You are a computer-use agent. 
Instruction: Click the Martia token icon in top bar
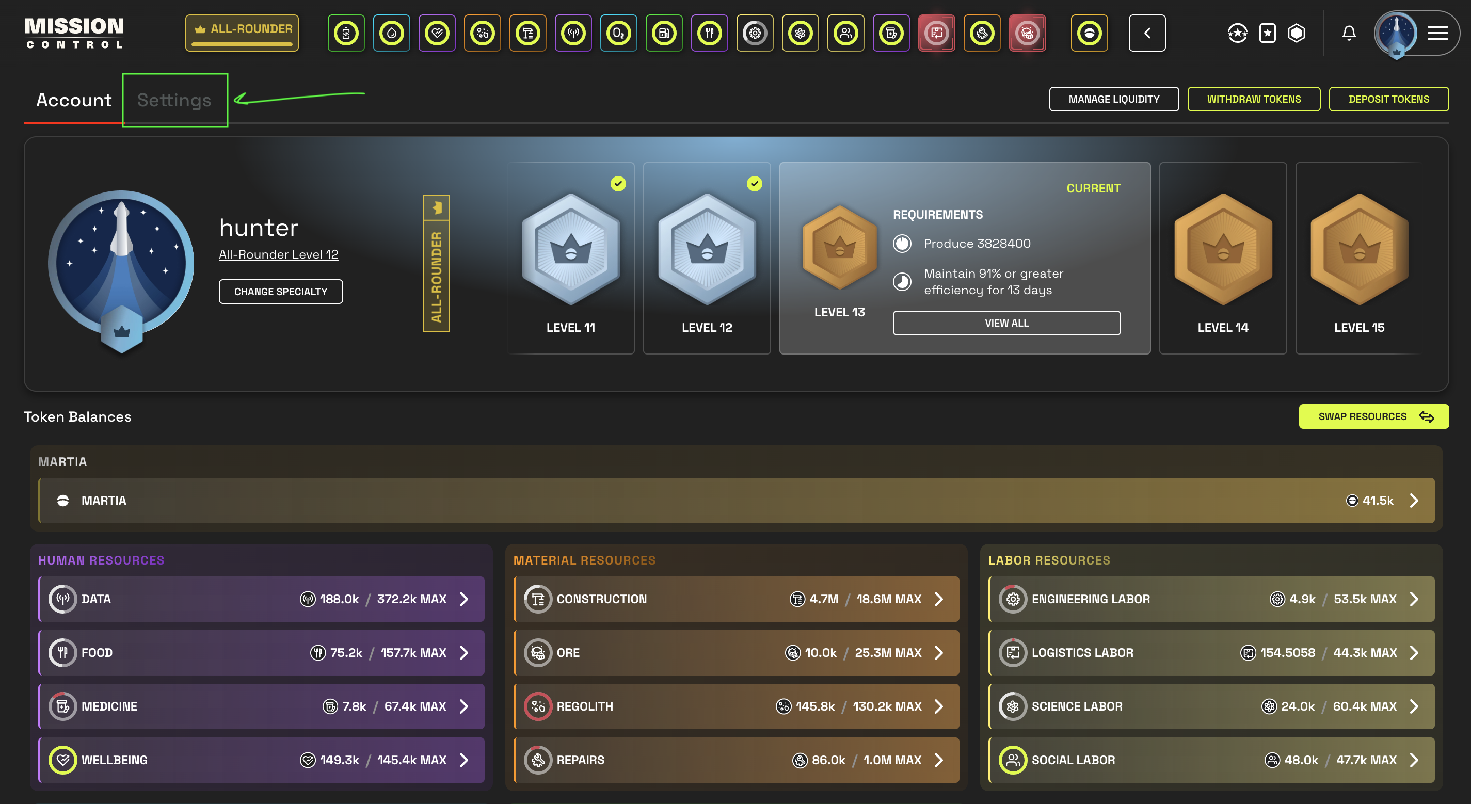click(x=1089, y=33)
